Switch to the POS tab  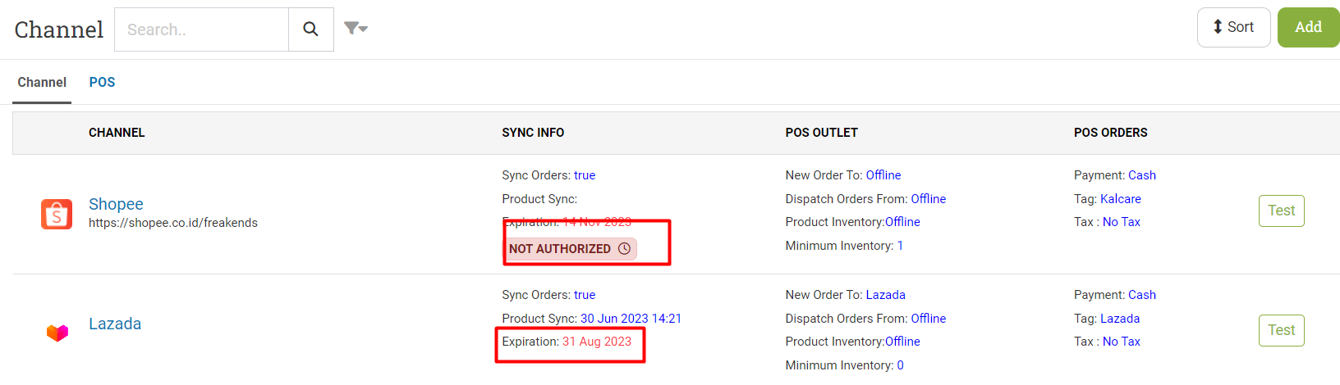click(x=102, y=82)
